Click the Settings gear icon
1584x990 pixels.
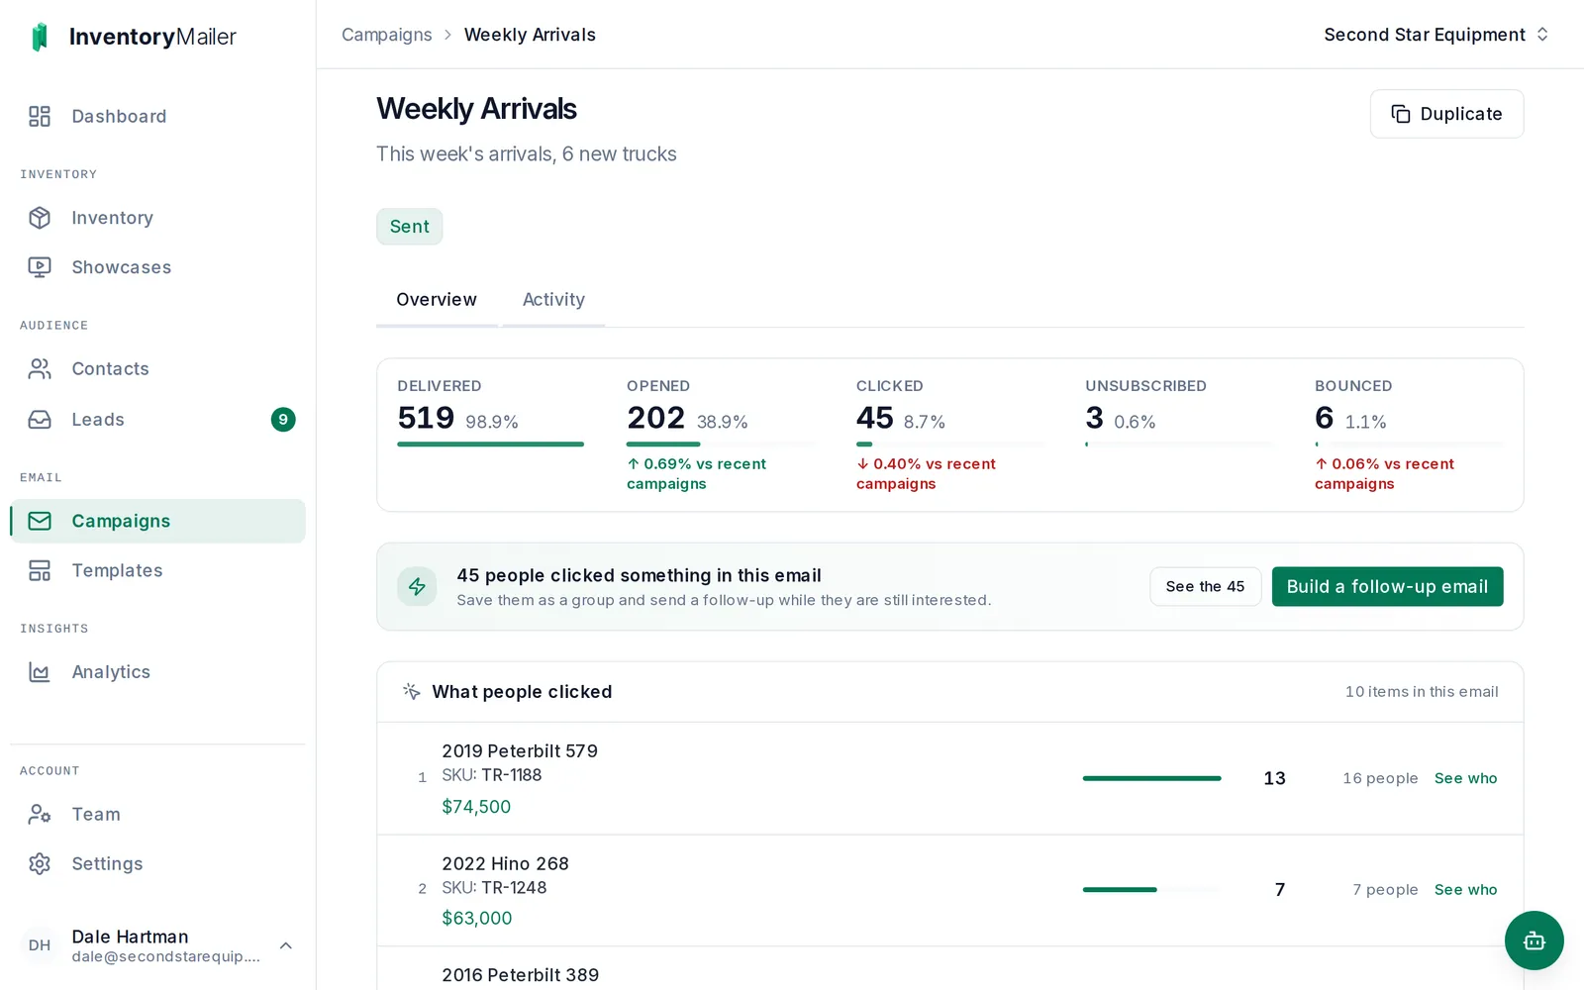(40, 863)
